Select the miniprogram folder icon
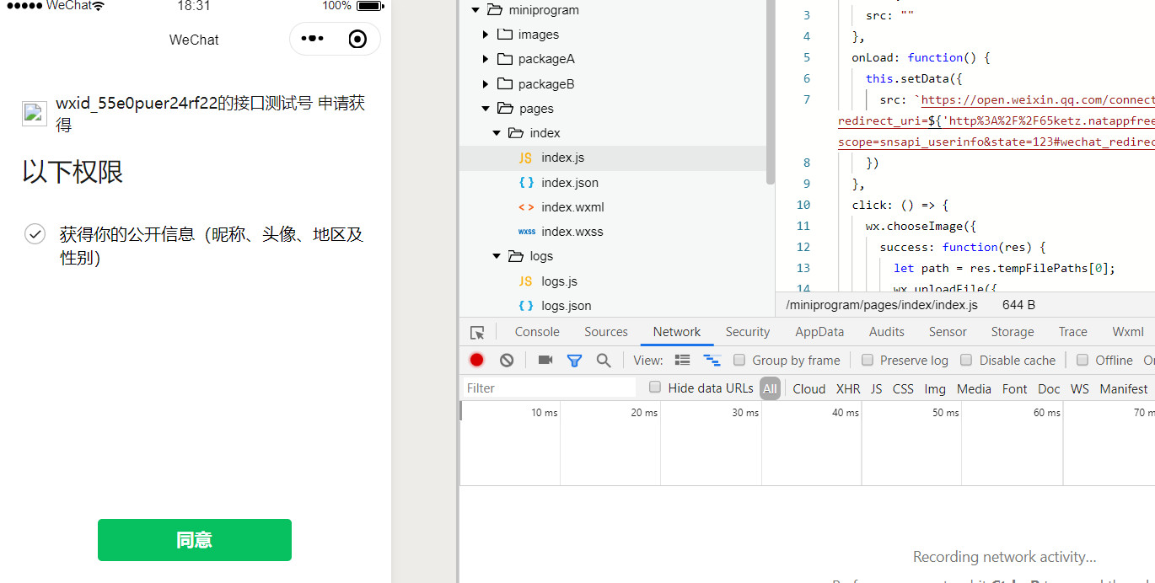This screenshot has width=1155, height=583. tap(494, 10)
